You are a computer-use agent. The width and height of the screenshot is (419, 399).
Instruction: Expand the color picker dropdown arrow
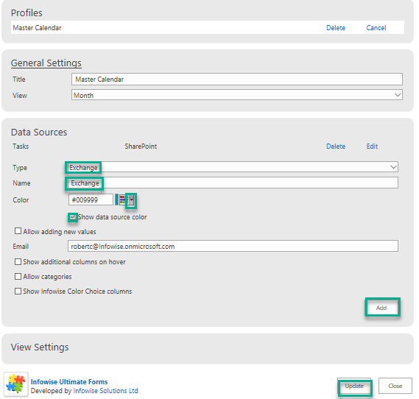[x=132, y=199]
